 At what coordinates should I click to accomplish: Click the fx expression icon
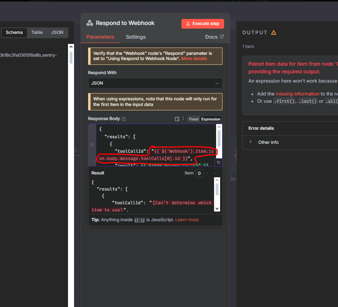[92, 144]
